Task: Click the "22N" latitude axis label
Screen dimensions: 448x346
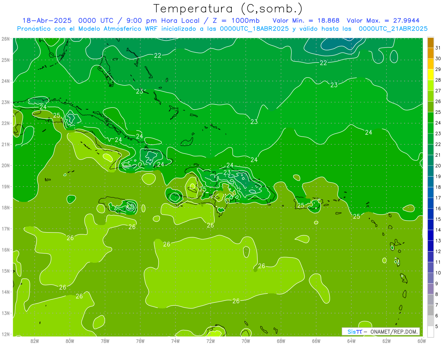Action: pyautogui.click(x=6, y=123)
